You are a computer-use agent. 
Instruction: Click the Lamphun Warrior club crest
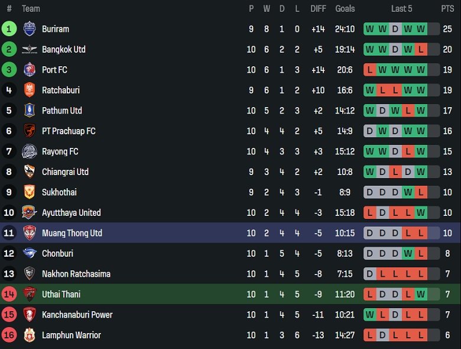click(x=30, y=335)
